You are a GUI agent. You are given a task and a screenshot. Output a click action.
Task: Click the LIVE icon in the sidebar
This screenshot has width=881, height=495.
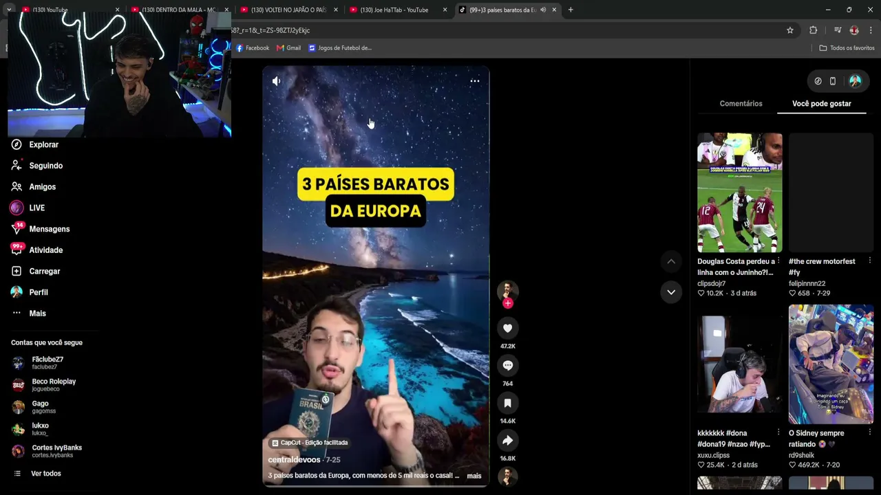point(17,208)
